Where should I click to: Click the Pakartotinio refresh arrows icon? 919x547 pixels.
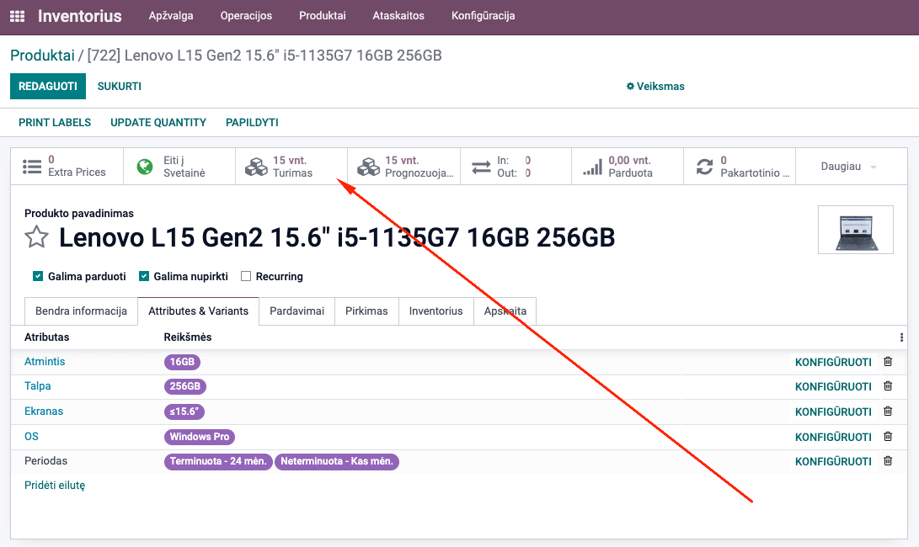[704, 167]
